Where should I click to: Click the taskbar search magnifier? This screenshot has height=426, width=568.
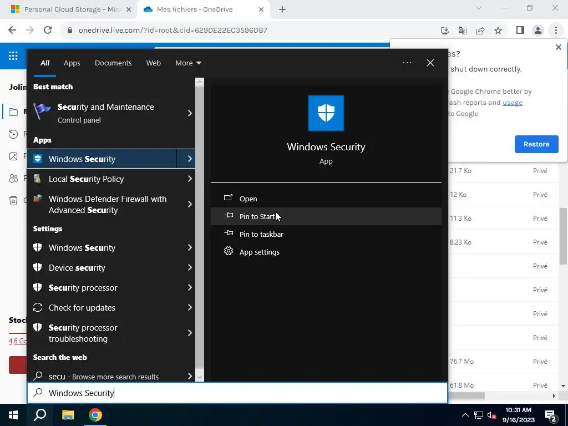click(40, 415)
